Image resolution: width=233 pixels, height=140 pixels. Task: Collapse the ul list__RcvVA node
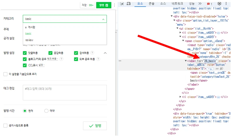click(x=177, y=28)
